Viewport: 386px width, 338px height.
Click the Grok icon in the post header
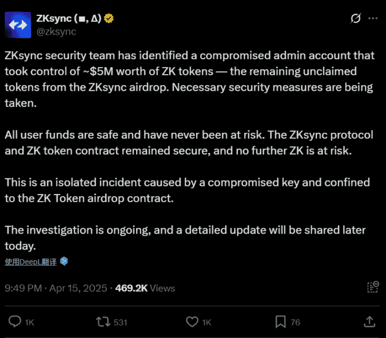click(356, 19)
